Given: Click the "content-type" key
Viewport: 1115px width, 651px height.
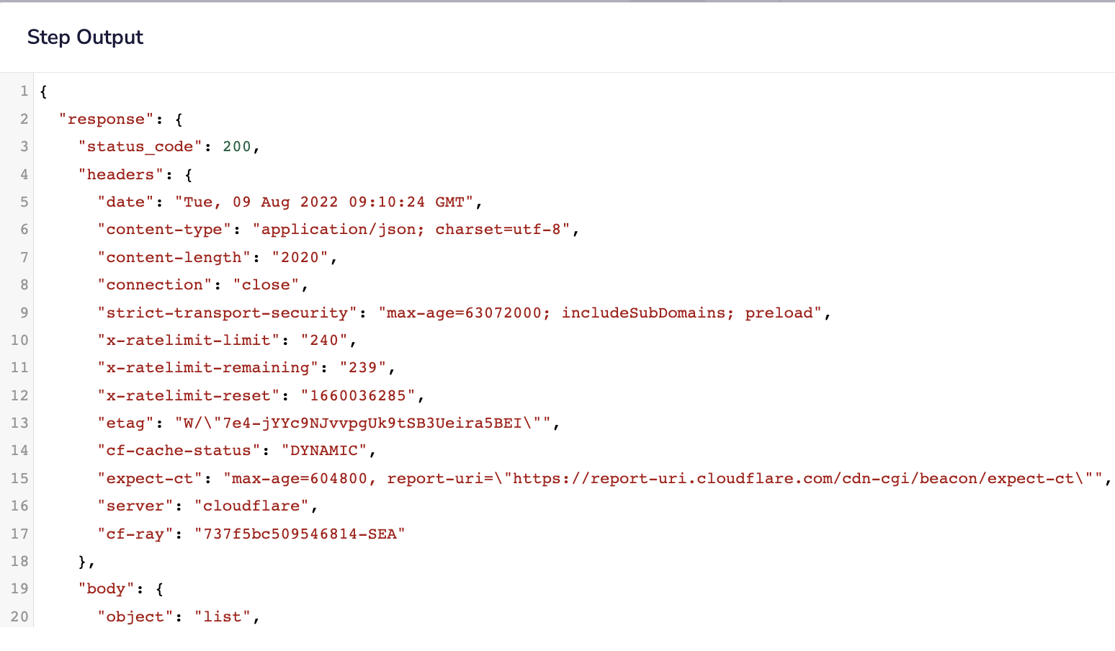Looking at the screenshot, I should pos(165,230).
